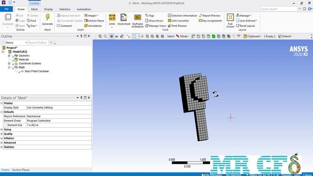
Task: Click the Generate mesh lightning icon
Action: [x=47, y=17]
